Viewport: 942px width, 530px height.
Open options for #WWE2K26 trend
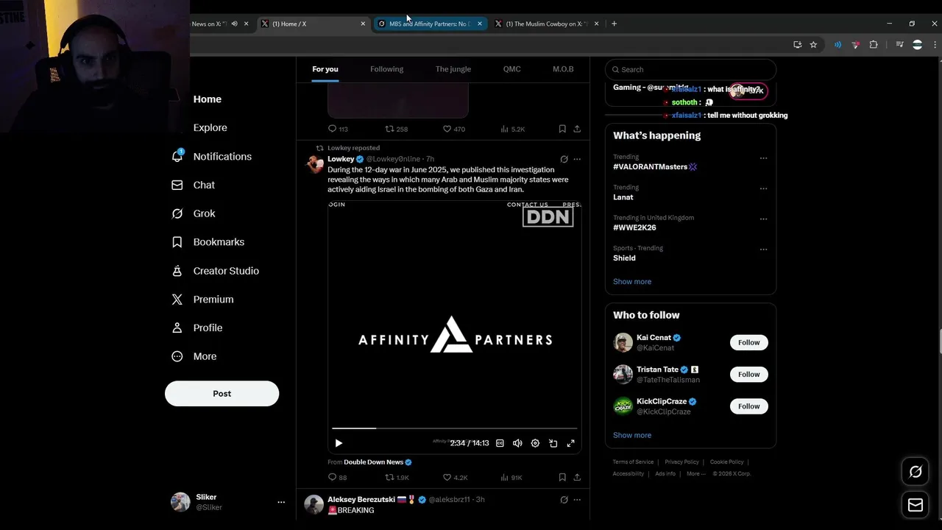[x=763, y=219]
